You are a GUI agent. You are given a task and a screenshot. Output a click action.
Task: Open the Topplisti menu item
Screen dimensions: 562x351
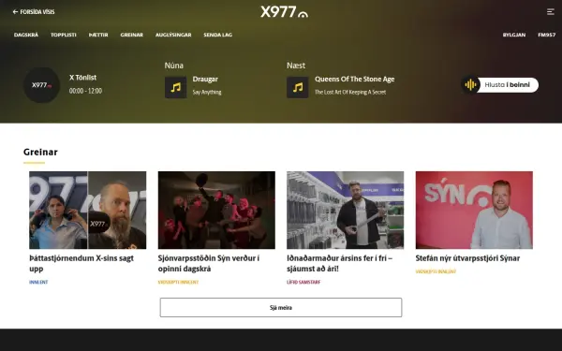tap(64, 35)
